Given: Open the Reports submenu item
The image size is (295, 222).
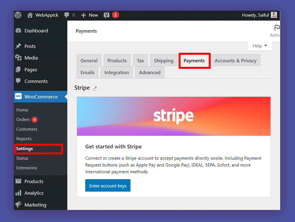Looking at the screenshot, I should [x=24, y=139].
